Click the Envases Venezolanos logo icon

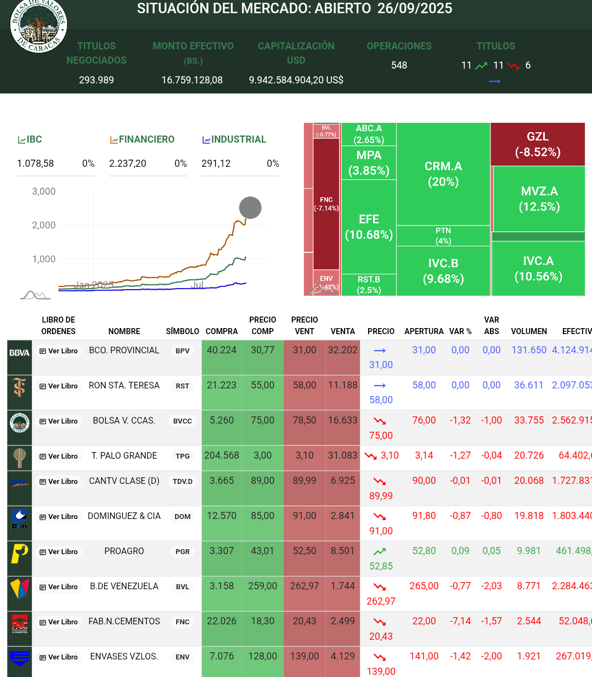point(19,658)
